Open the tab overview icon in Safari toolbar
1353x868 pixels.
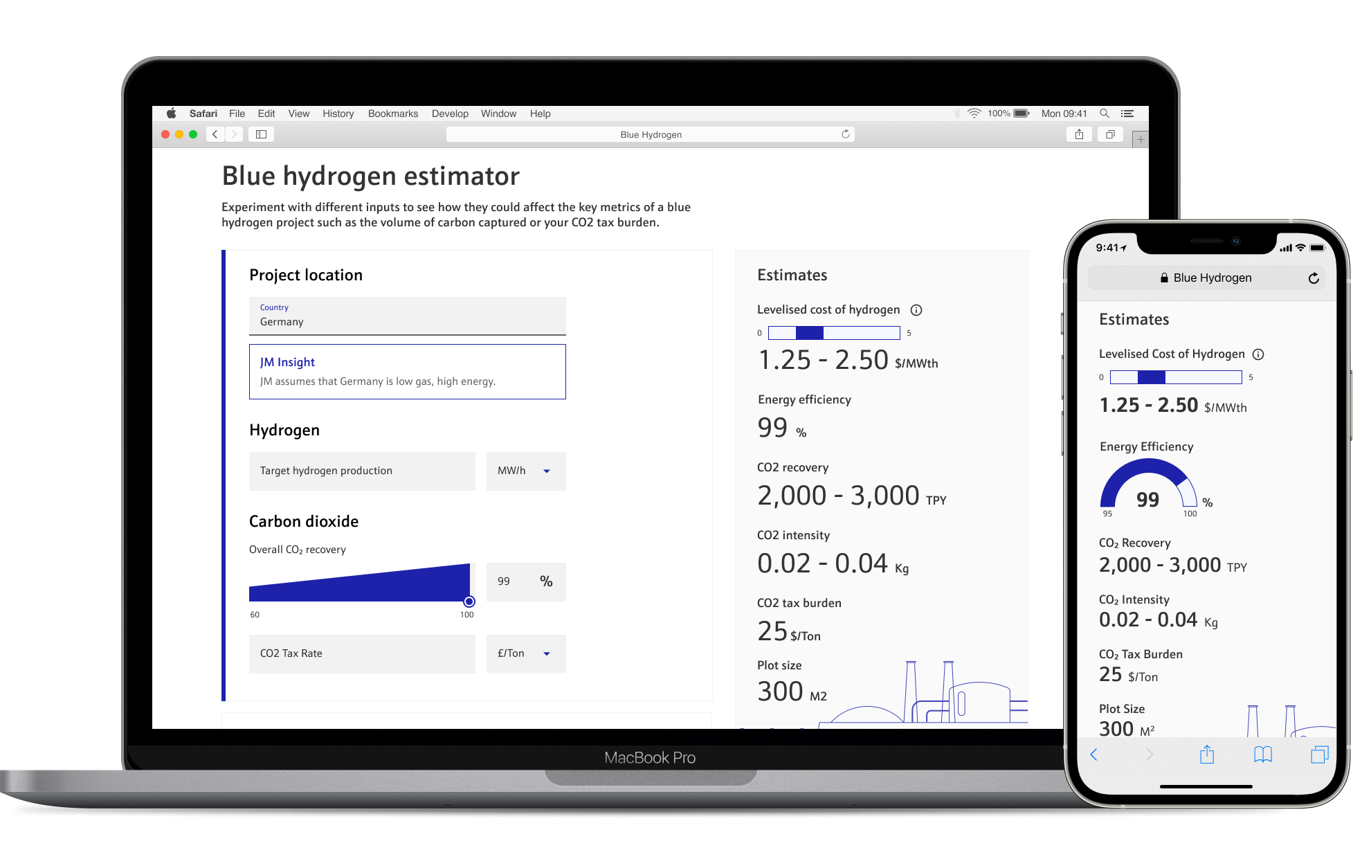(1110, 134)
